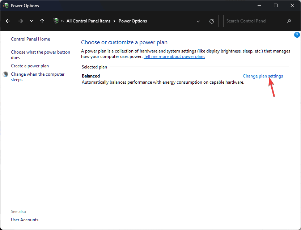
Task: Select Power Options breadcrumb segment
Action: click(x=133, y=21)
